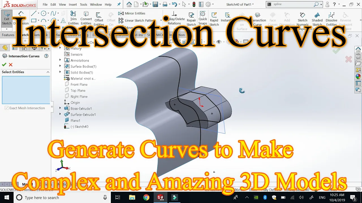Click the Undo arrow icon
362x203 pixels.
coord(174,4)
